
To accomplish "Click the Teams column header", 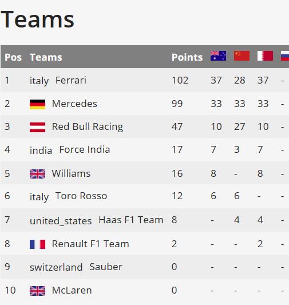I will tap(46, 57).
